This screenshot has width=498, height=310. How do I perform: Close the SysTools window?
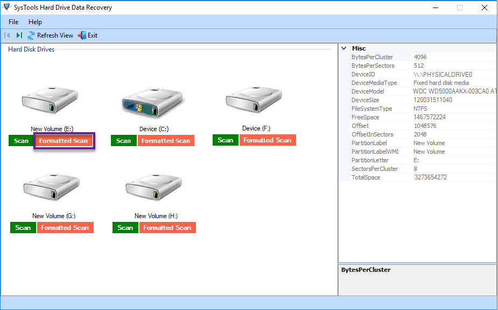pyautogui.click(x=484, y=8)
